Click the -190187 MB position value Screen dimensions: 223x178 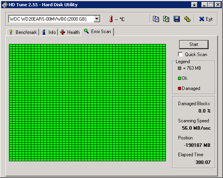197,145
